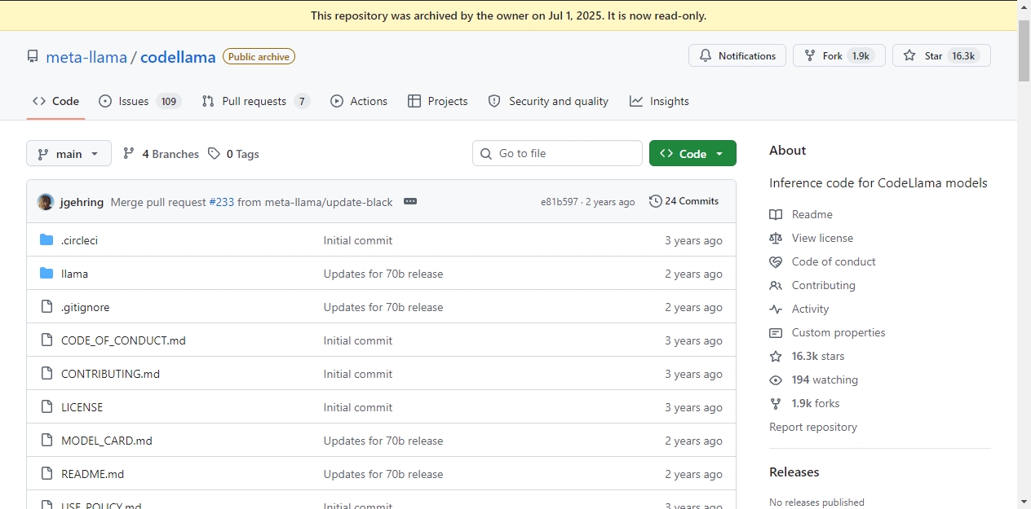View 1.9k forks link
The height and width of the screenshot is (509, 1031).
(x=815, y=403)
